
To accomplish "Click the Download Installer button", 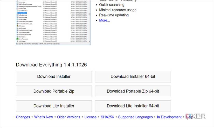I will click(54, 77).
